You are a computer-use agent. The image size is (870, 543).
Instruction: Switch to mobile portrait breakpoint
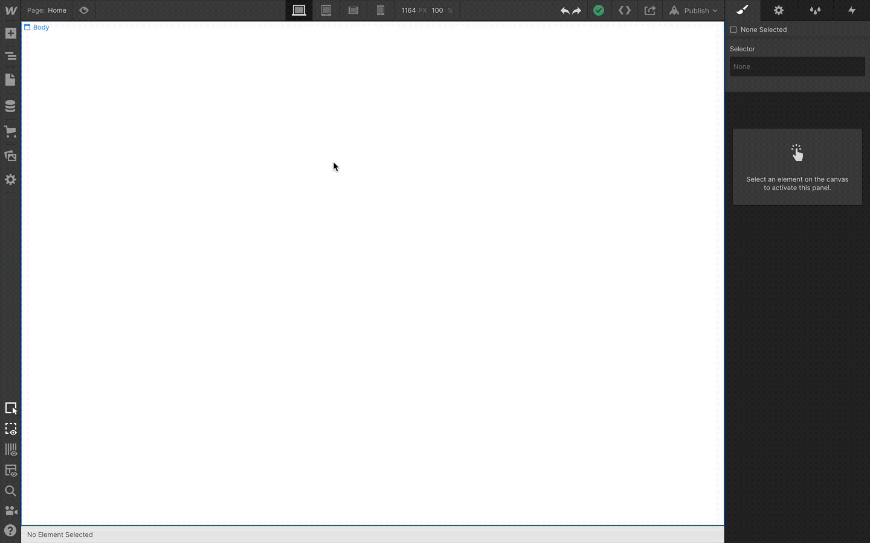tap(381, 10)
